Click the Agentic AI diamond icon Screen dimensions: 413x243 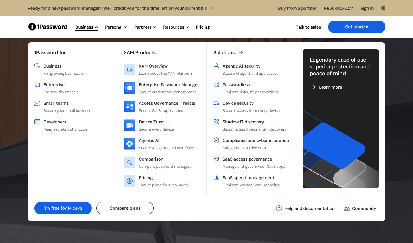(x=130, y=144)
